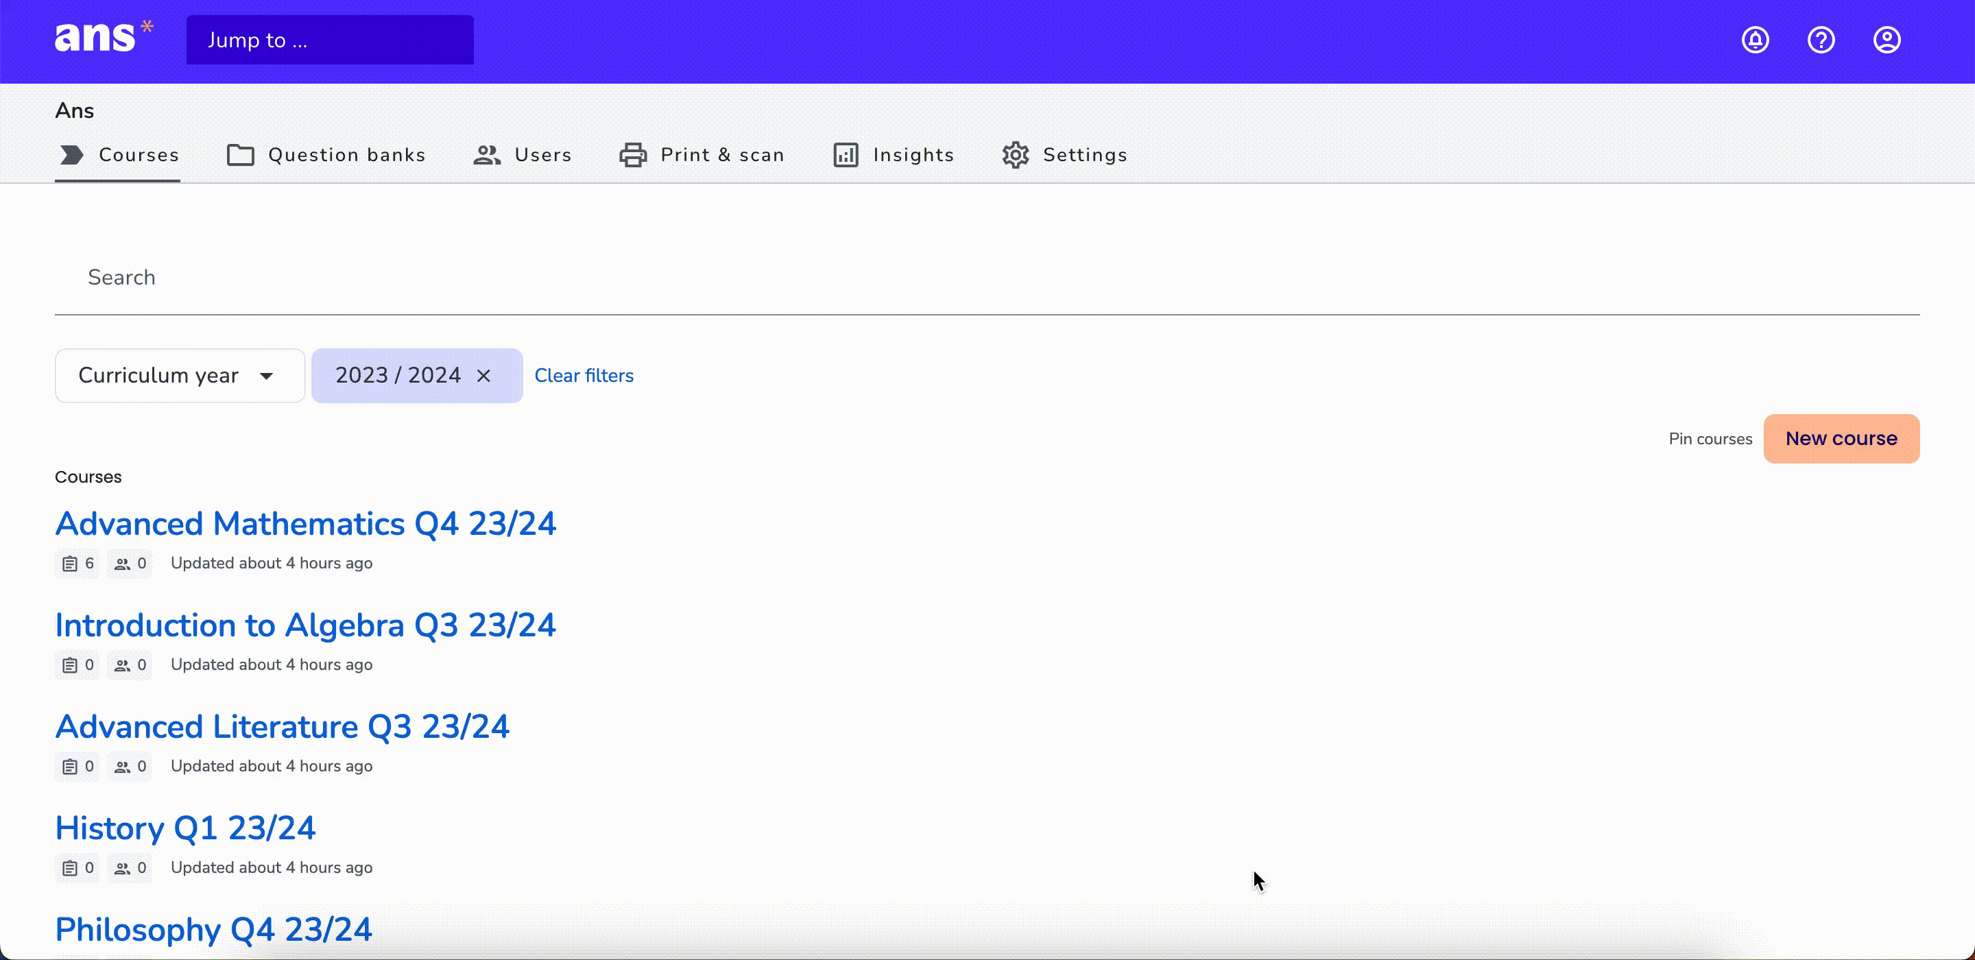Open the Jump to selector
Viewport: 1975px width, 960px height.
pyautogui.click(x=330, y=40)
